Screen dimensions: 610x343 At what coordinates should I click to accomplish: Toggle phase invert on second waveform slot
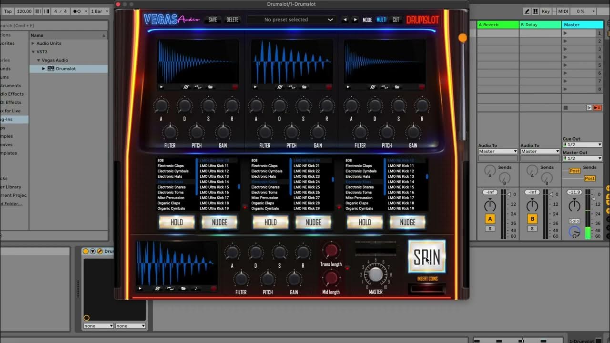(280, 87)
